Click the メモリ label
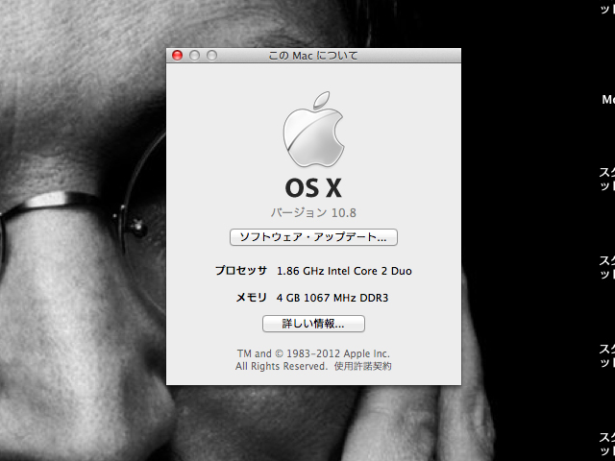The height and width of the screenshot is (461, 615). 252,298
